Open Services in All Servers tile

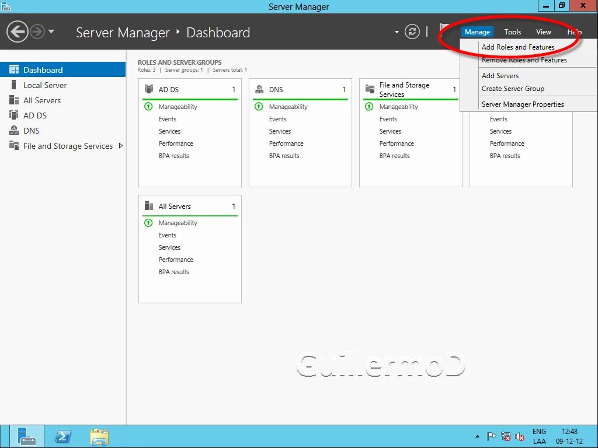click(x=170, y=247)
